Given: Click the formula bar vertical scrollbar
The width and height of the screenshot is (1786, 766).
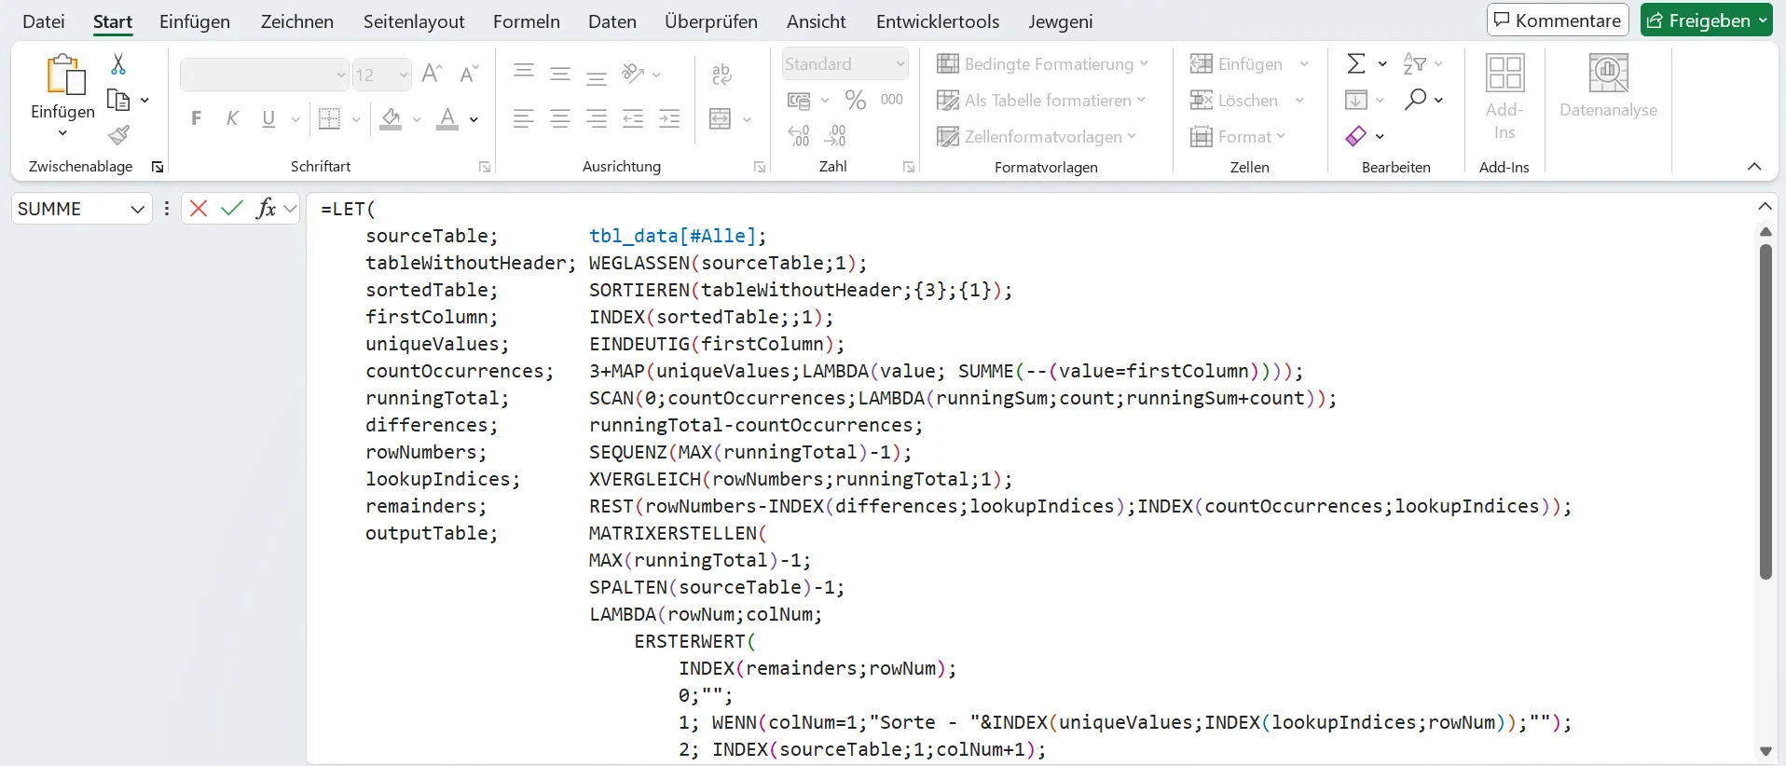Looking at the screenshot, I should coord(1765,412).
